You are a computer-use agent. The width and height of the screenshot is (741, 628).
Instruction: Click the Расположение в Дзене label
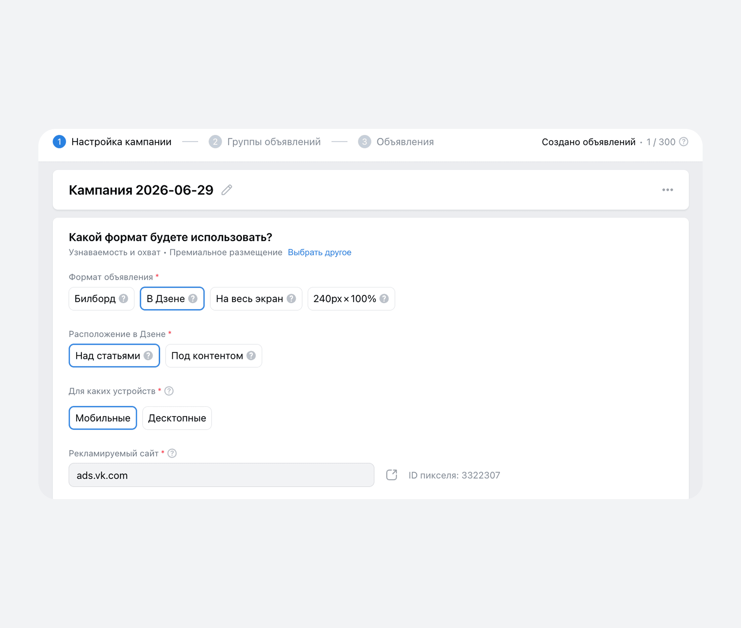click(117, 334)
